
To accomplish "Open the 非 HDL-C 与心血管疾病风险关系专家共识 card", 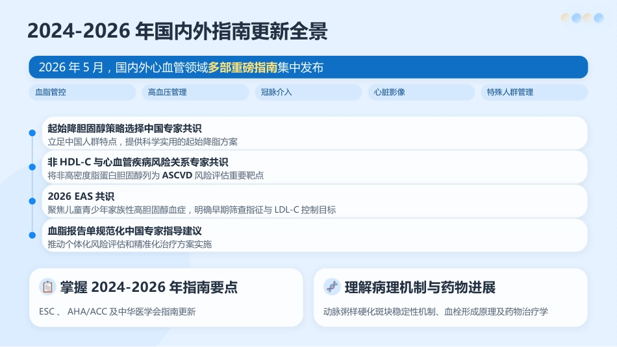I will pyautogui.click(x=315, y=167).
